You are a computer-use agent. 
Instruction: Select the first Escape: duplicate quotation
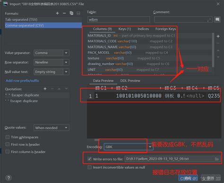click(x=37, y=95)
